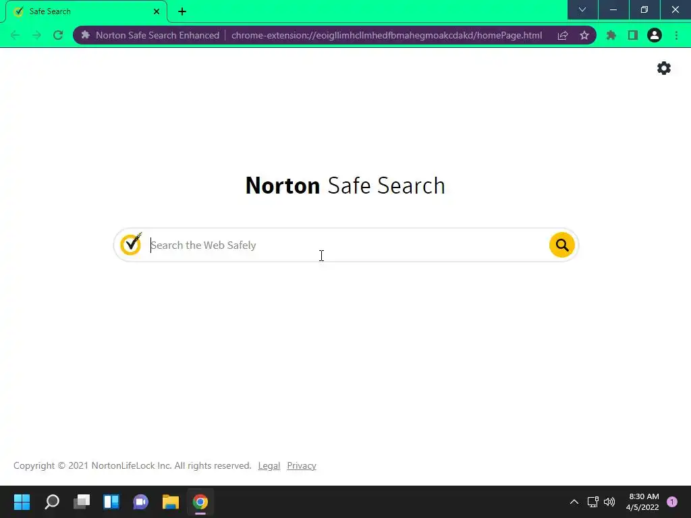Image resolution: width=691 pixels, height=518 pixels.
Task: Open the settings gear on Norton page
Action: tap(664, 68)
